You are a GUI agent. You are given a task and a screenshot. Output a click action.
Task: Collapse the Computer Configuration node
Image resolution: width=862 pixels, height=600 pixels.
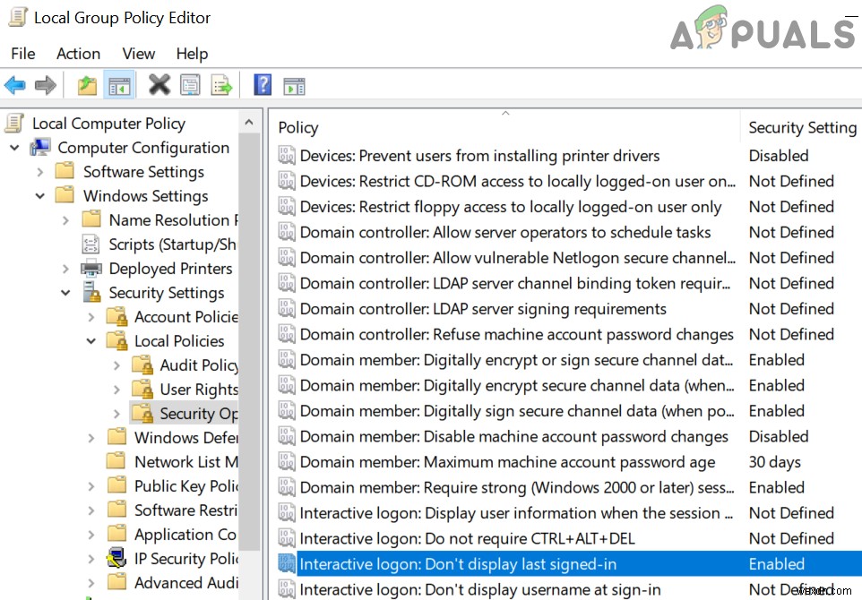point(13,147)
